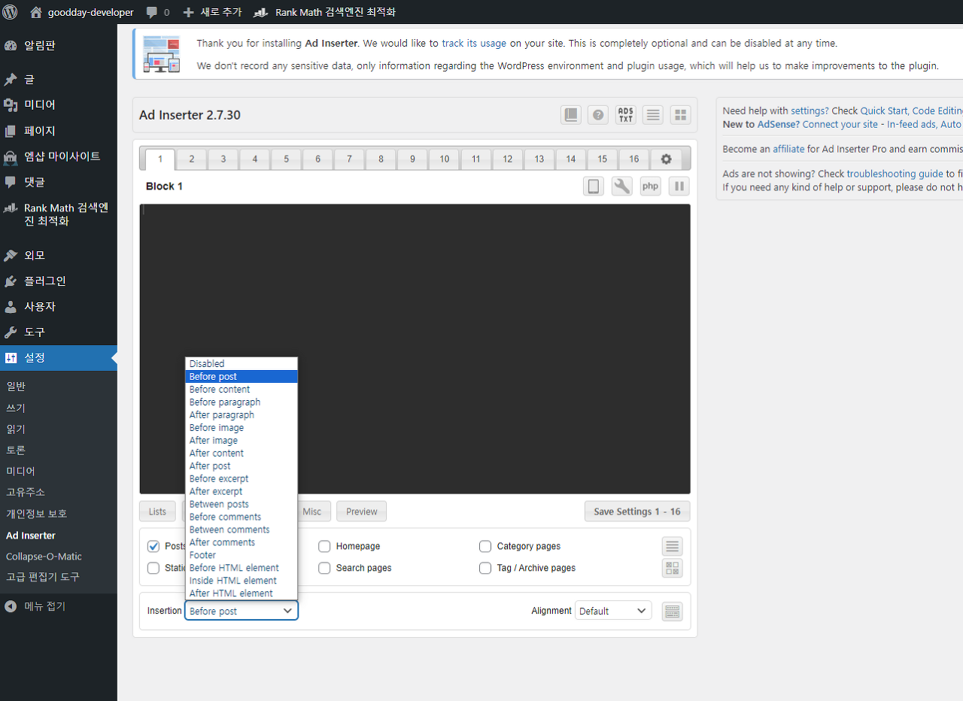
Task: Choose Inside HTML element option
Action: coord(242,581)
